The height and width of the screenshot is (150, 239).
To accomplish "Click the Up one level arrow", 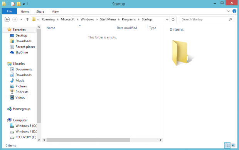I will coord(27,19).
